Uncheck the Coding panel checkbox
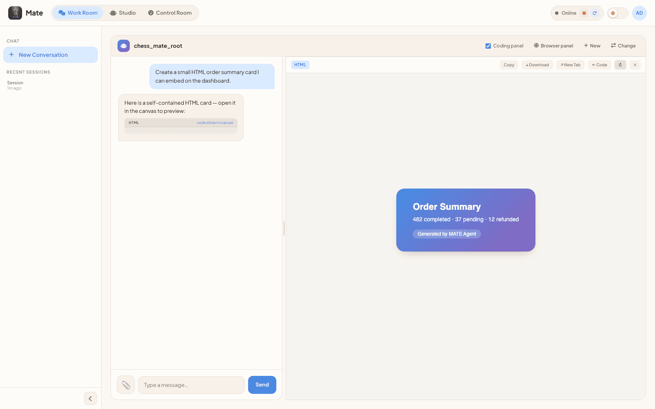 click(488, 46)
